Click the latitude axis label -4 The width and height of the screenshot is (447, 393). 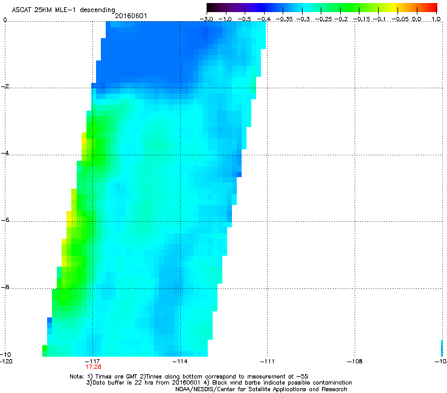(5, 153)
